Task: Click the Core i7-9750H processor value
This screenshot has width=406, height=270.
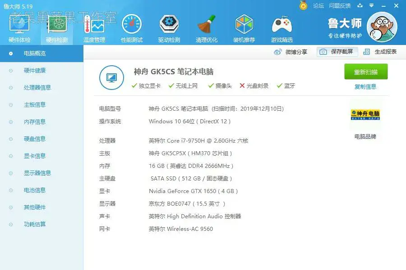Action: (198, 141)
